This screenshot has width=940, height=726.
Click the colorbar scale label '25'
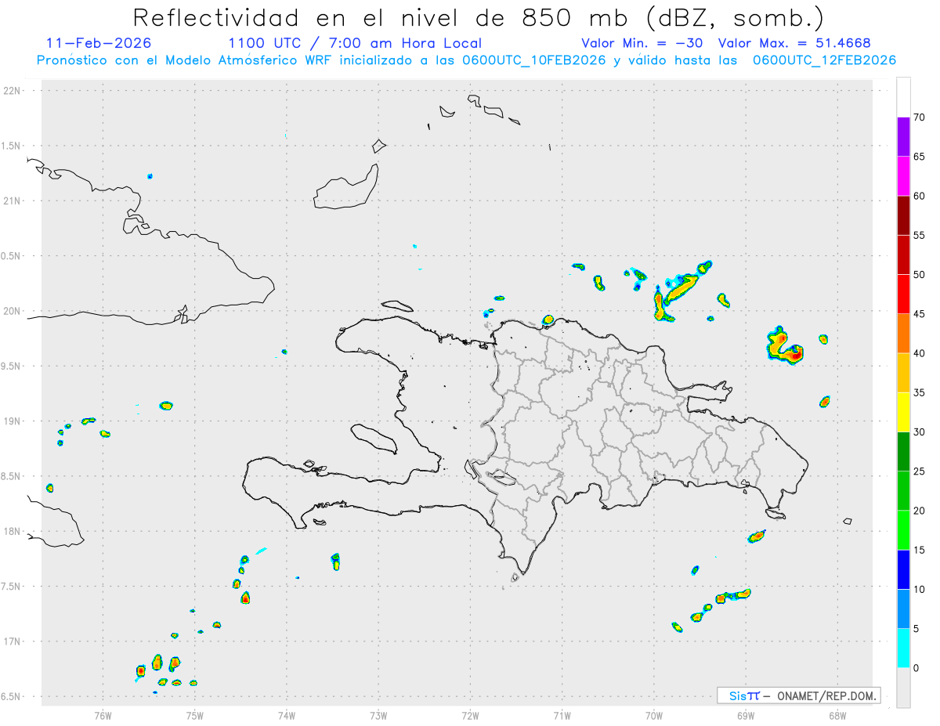tap(920, 471)
